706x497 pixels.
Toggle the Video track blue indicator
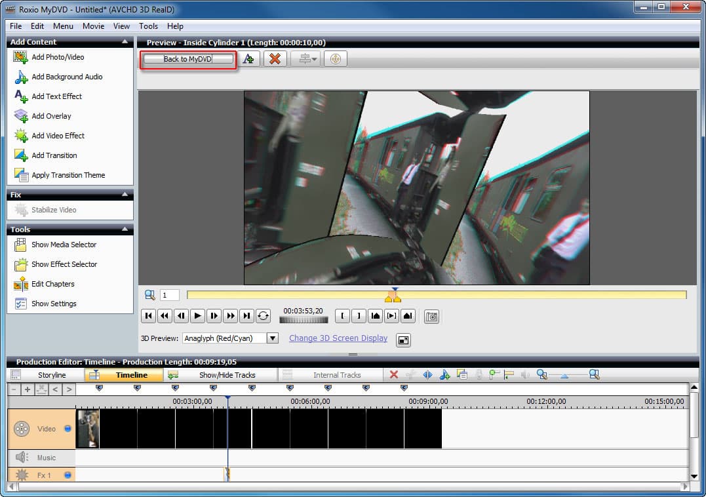[x=68, y=429]
